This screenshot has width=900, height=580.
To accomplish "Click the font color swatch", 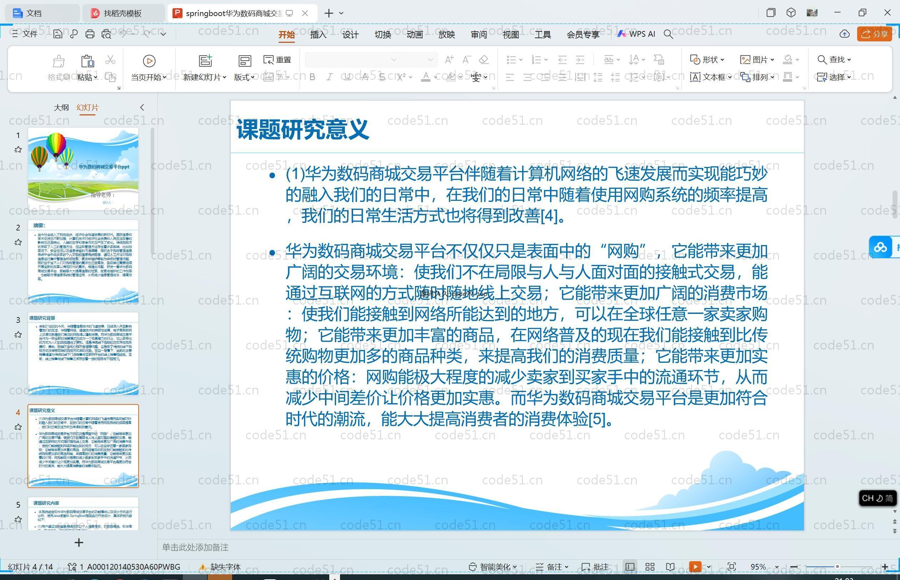I will [x=426, y=77].
